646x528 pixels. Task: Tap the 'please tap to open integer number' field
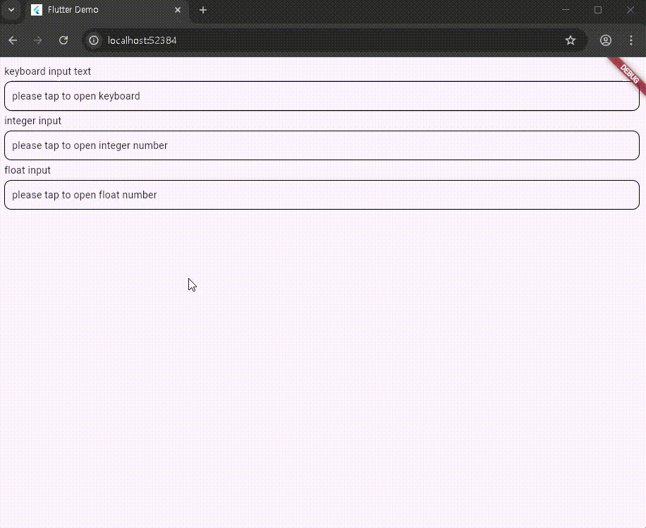point(322,145)
